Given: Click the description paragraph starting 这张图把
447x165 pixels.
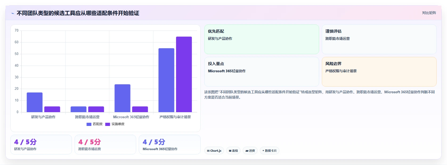Looking at the screenshot, I should click(x=320, y=95).
